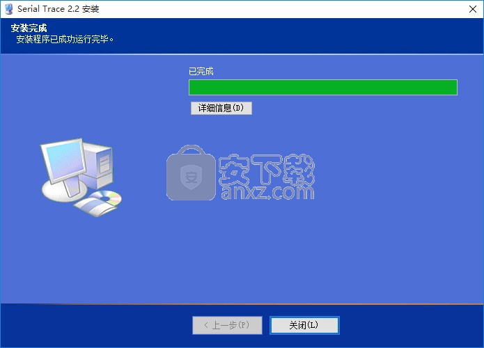
Task: Click the 安装程序已成功运行完毕 message
Action: [65, 39]
